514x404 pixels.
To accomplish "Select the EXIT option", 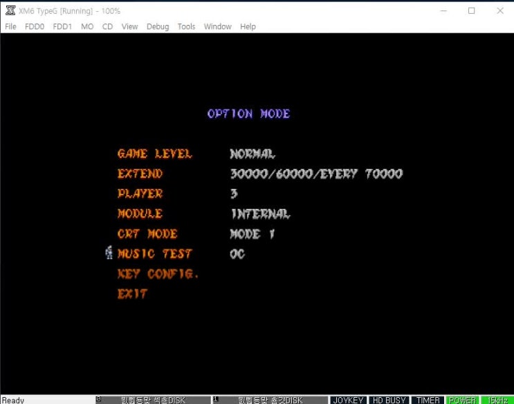I will [132, 294].
